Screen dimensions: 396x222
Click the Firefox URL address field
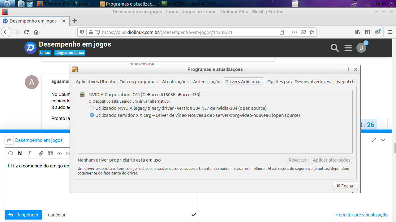[186, 32]
